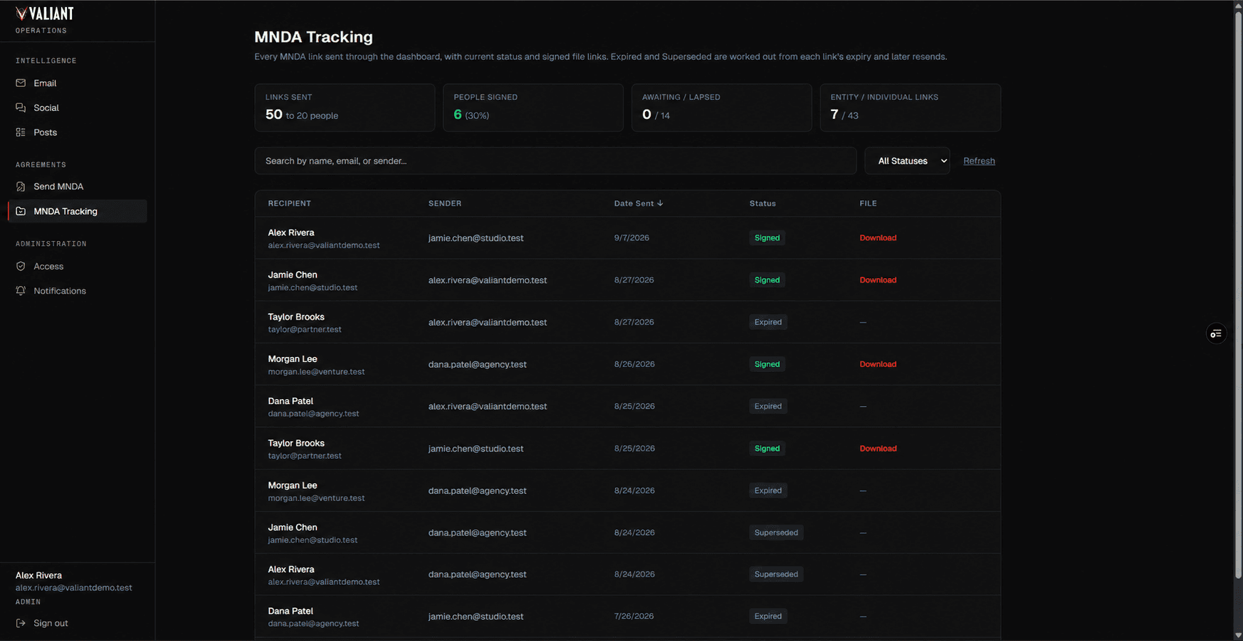Open Posts via its list icon
Image resolution: width=1243 pixels, height=641 pixels.
[21, 132]
